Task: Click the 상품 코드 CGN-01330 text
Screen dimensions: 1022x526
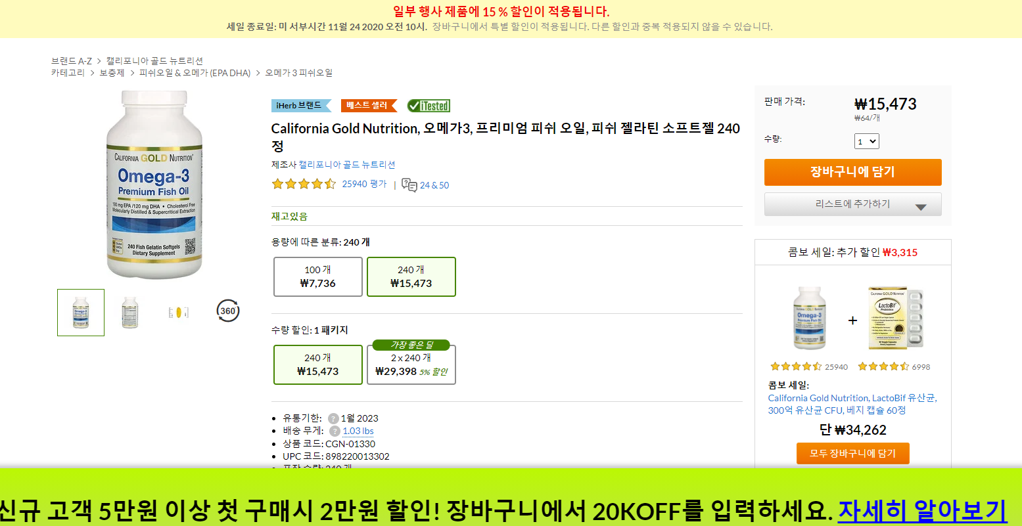Action: pos(329,444)
